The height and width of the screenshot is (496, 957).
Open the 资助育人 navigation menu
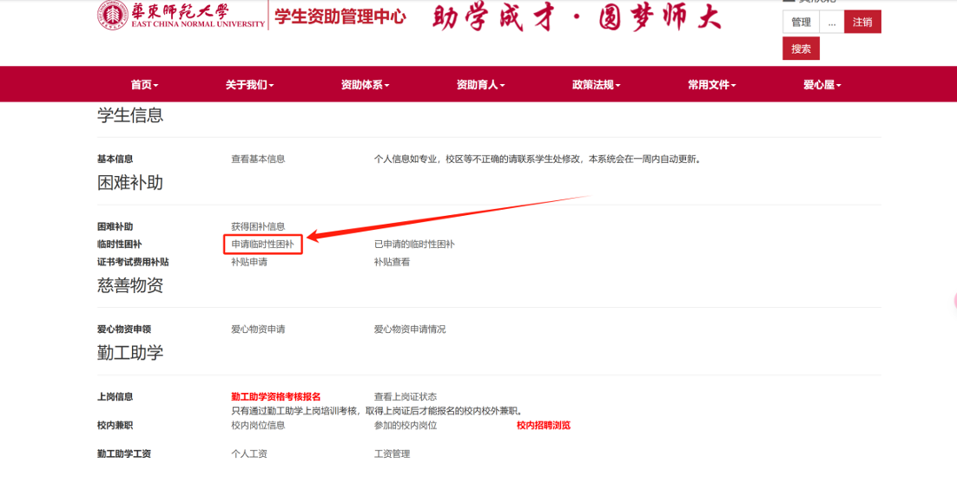[480, 85]
